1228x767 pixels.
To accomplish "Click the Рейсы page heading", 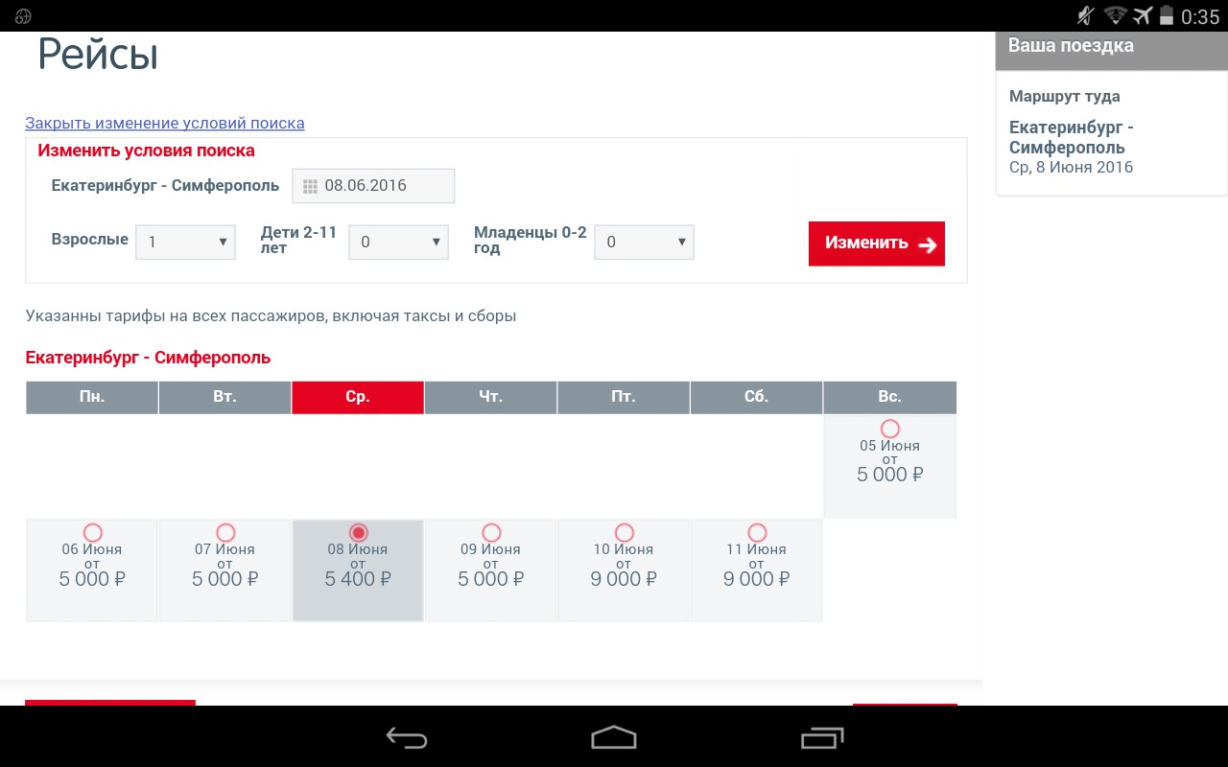I will pos(98,55).
